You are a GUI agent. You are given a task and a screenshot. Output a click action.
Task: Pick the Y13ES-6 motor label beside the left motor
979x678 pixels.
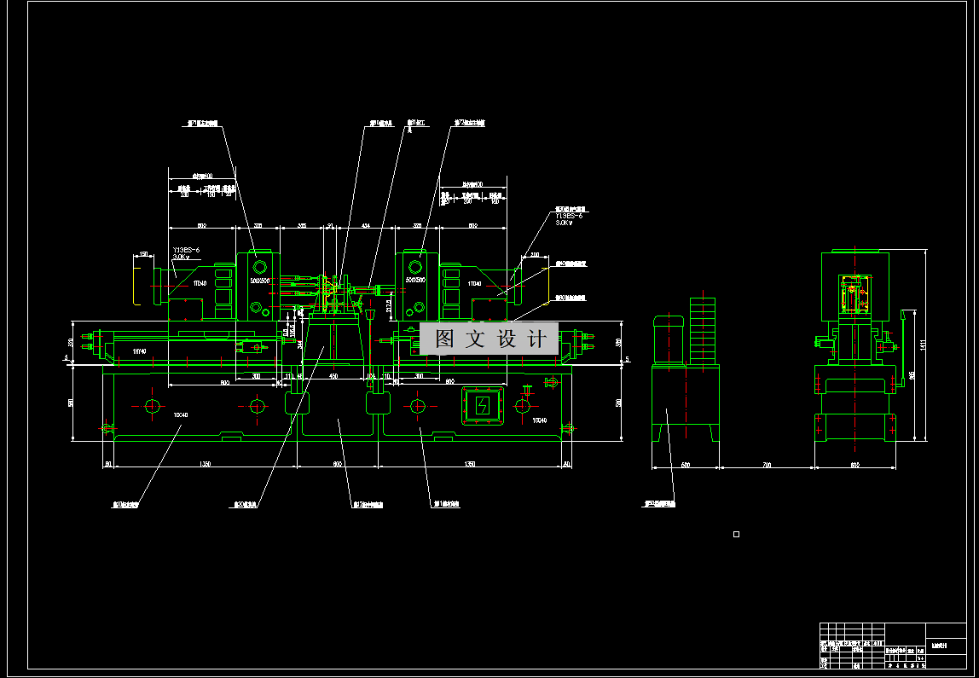[186, 250]
